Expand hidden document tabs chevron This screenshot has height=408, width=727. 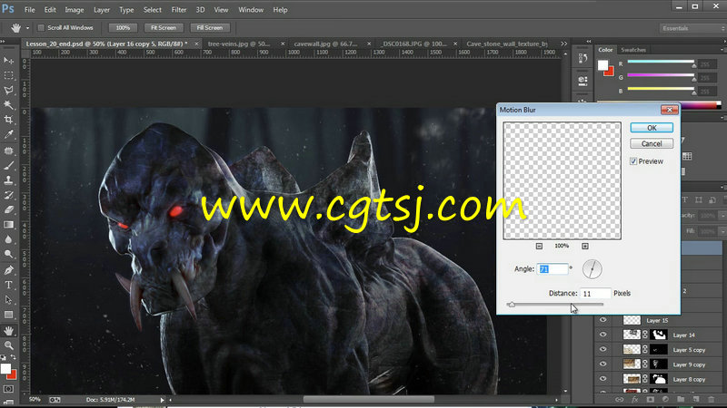[563, 44]
